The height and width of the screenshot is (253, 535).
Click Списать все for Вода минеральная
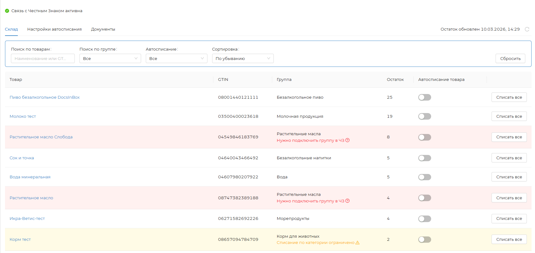pyautogui.click(x=509, y=177)
